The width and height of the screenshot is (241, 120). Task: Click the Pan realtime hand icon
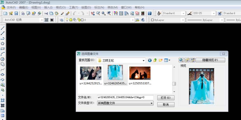[93, 13]
